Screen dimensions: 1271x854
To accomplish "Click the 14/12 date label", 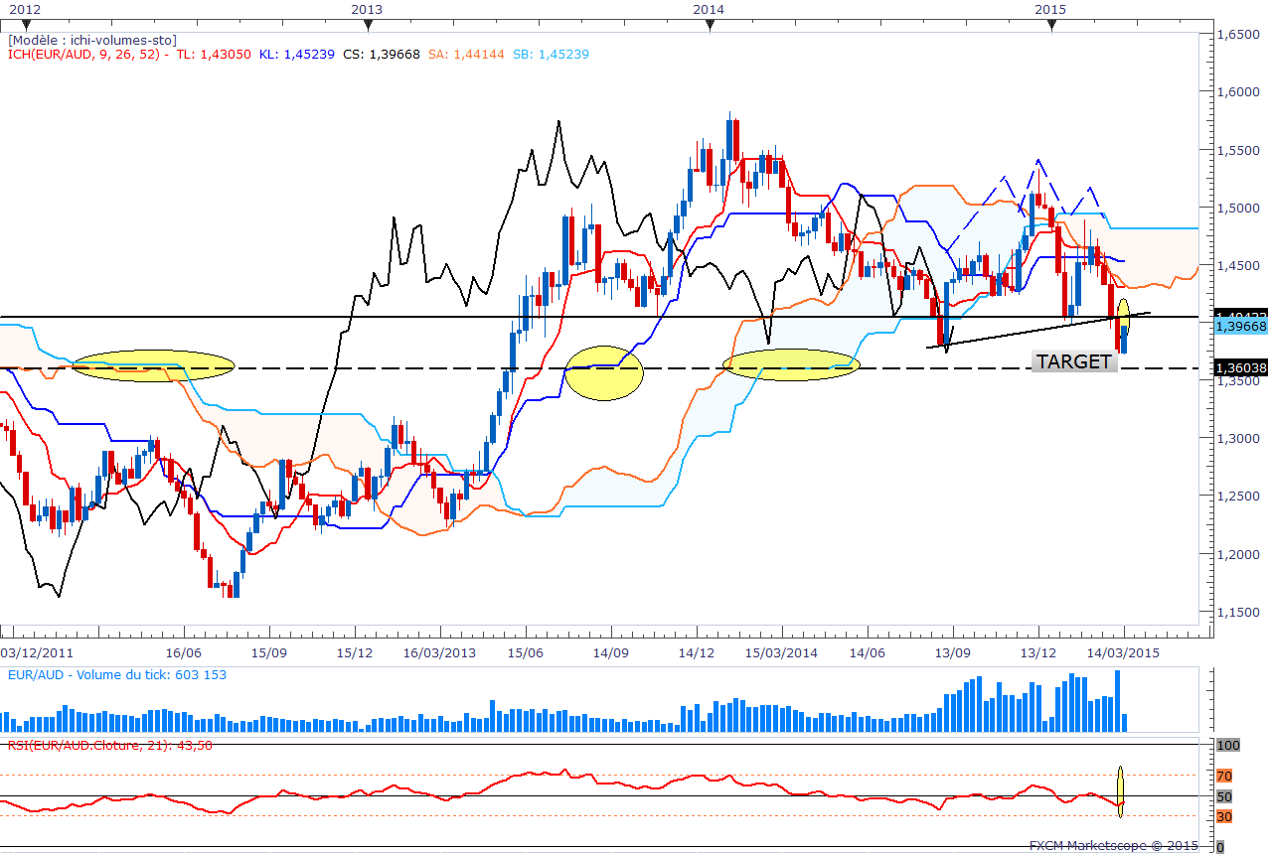I will click(x=697, y=653).
